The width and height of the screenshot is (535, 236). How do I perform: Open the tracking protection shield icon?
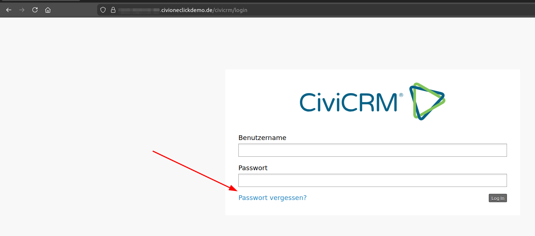(x=103, y=10)
